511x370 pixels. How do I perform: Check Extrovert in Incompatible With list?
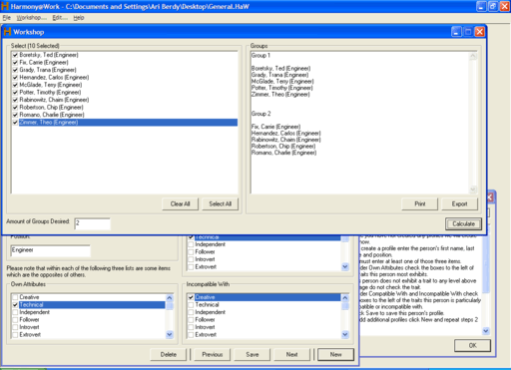(x=191, y=335)
